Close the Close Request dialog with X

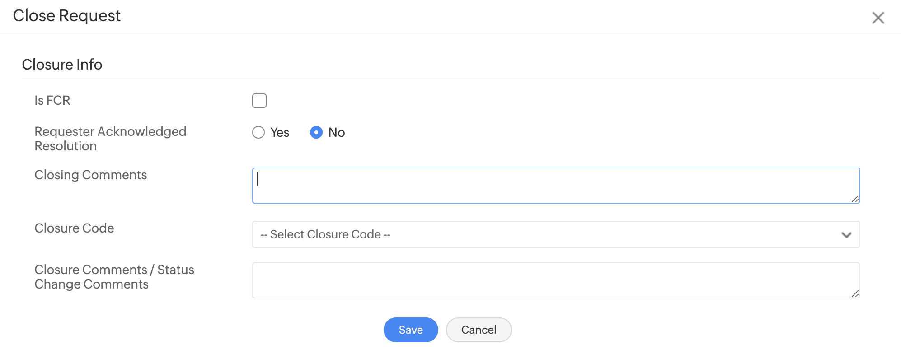point(878,18)
